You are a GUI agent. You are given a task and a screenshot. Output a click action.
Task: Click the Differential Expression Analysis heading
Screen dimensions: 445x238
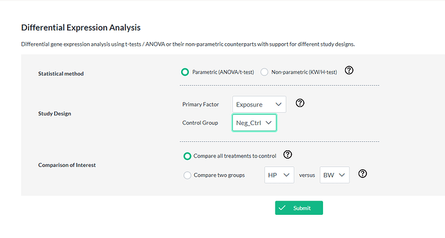coord(81,28)
